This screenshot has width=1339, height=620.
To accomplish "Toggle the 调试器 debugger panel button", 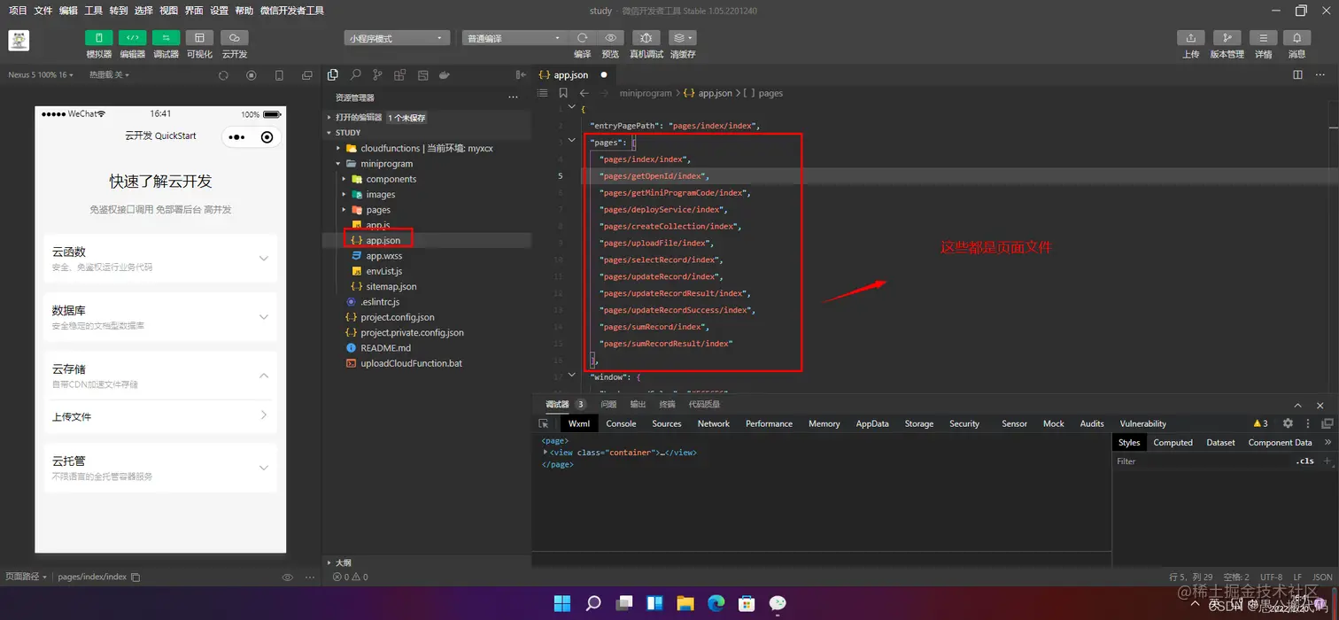I will point(166,38).
